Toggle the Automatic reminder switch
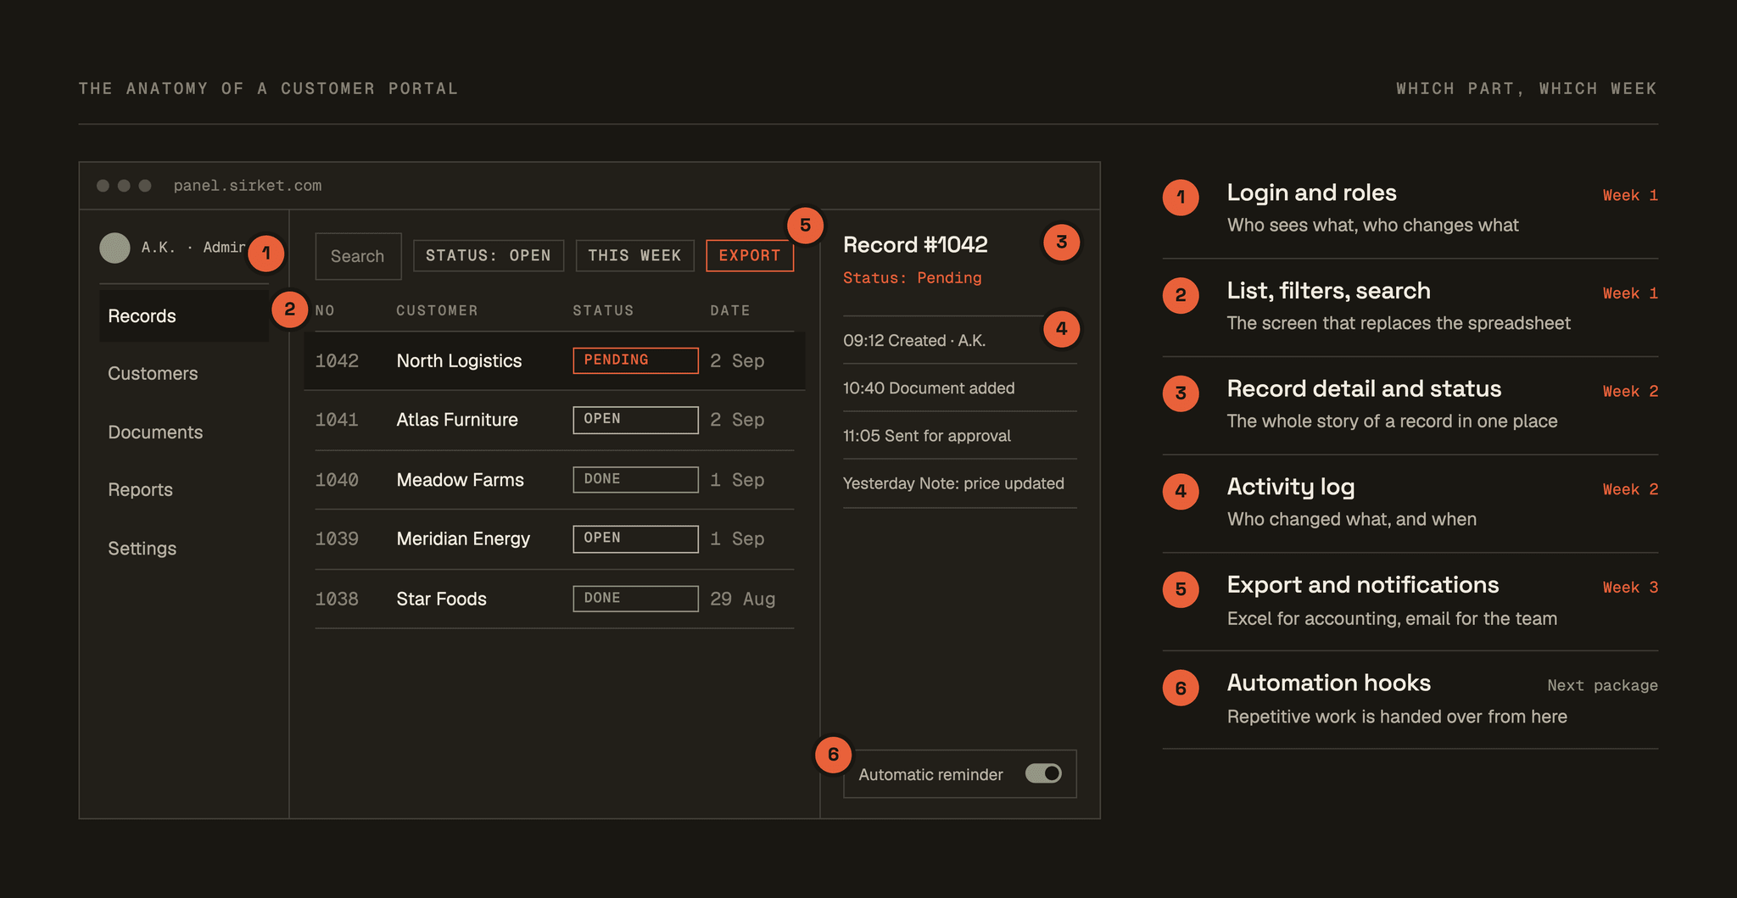The width and height of the screenshot is (1737, 898). [1043, 773]
